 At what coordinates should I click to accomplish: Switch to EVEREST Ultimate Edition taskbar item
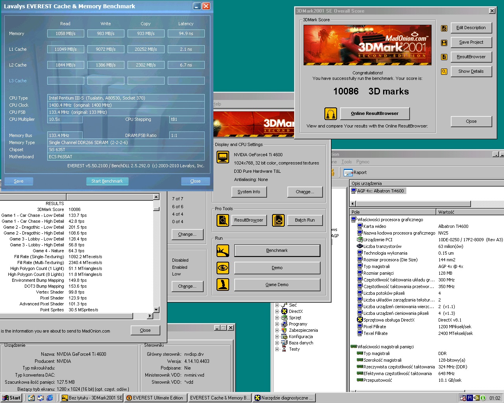156,398
